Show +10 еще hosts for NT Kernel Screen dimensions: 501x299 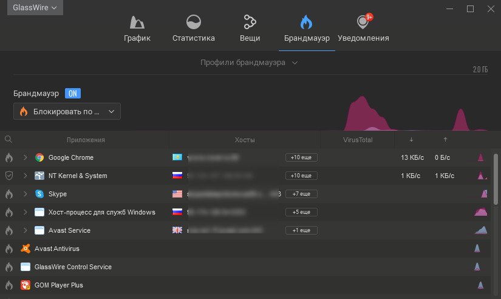coord(301,176)
